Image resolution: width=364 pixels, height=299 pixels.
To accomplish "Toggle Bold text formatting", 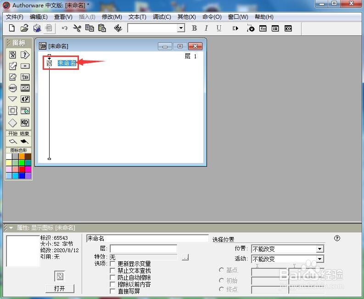I will point(195,28).
